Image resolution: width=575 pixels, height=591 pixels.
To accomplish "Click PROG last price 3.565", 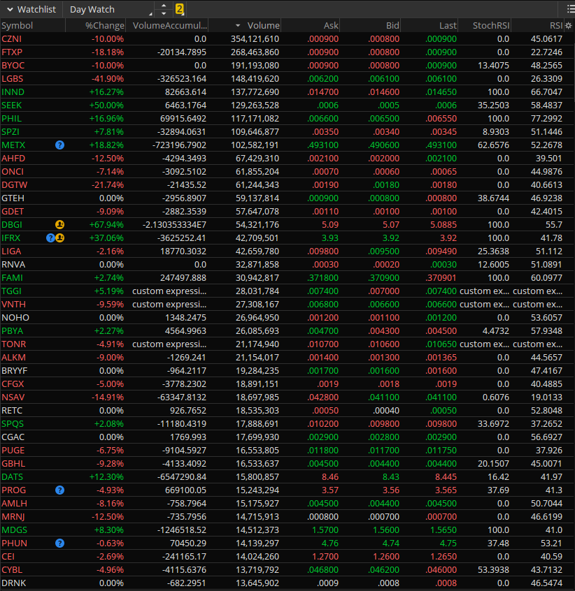I will click(446, 490).
